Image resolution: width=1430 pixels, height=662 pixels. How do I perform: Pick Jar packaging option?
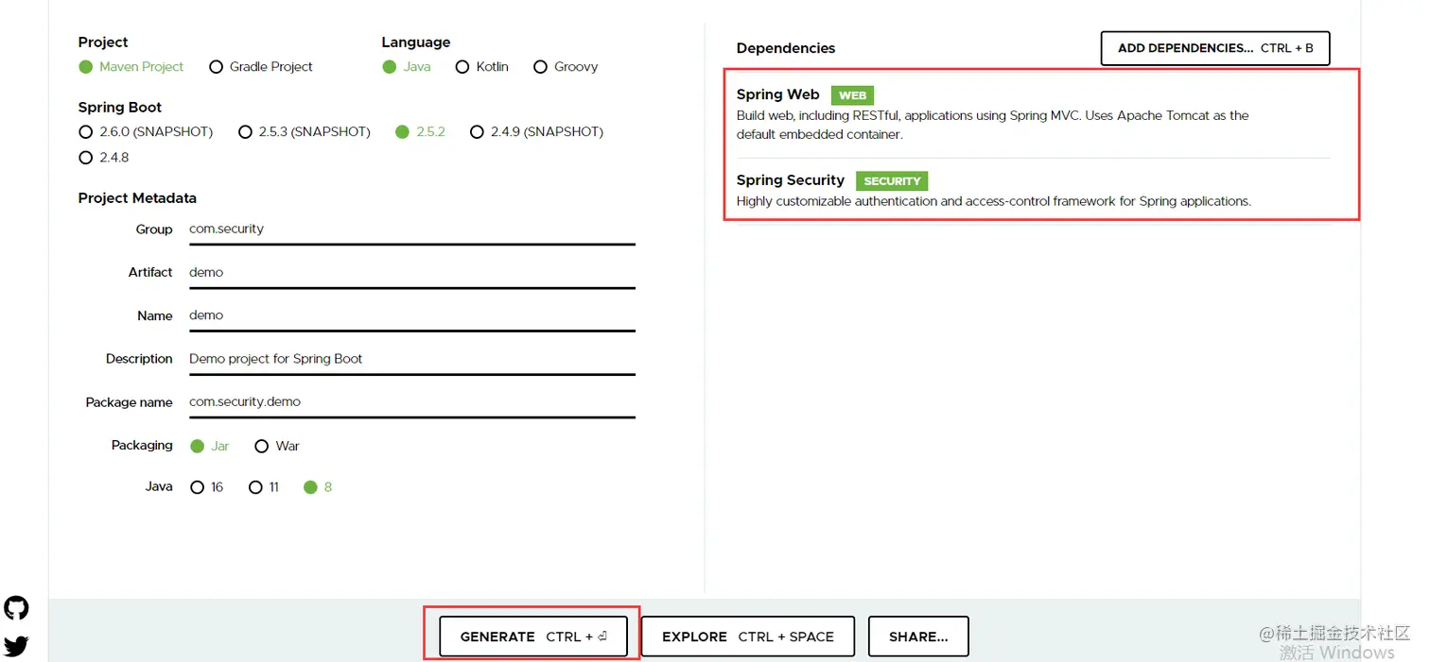pyautogui.click(x=209, y=446)
